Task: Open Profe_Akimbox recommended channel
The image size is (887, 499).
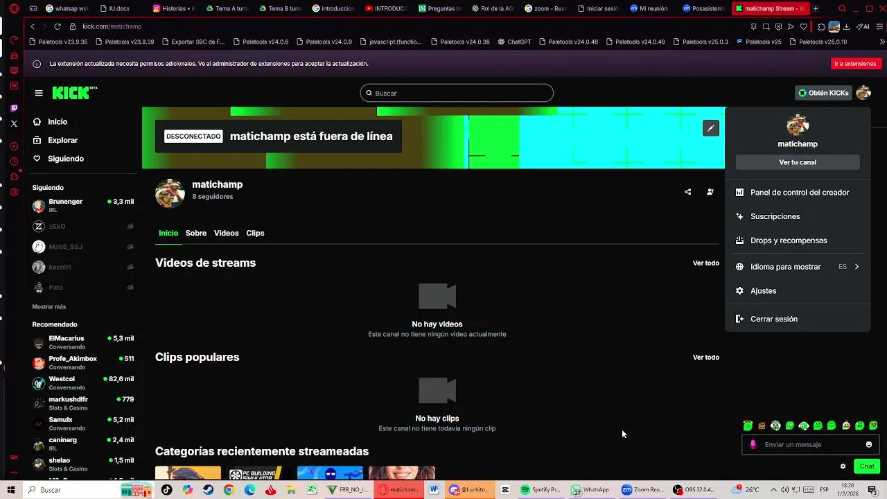Action: (83, 362)
